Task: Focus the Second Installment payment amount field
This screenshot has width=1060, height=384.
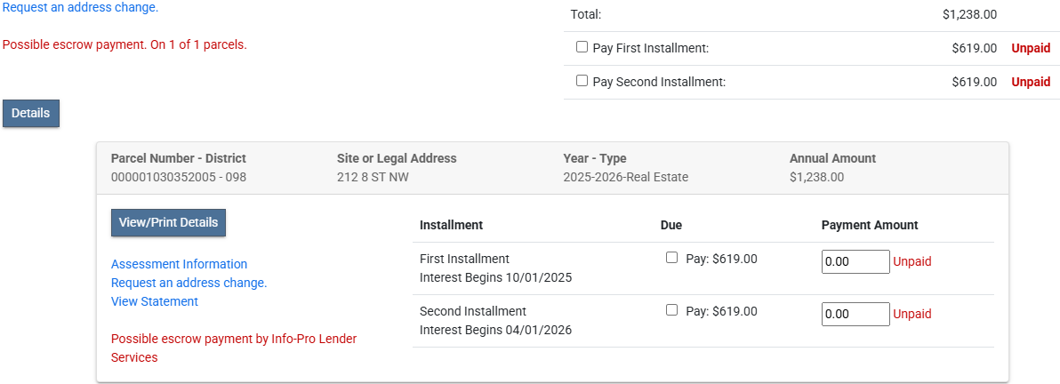Action: (x=855, y=315)
